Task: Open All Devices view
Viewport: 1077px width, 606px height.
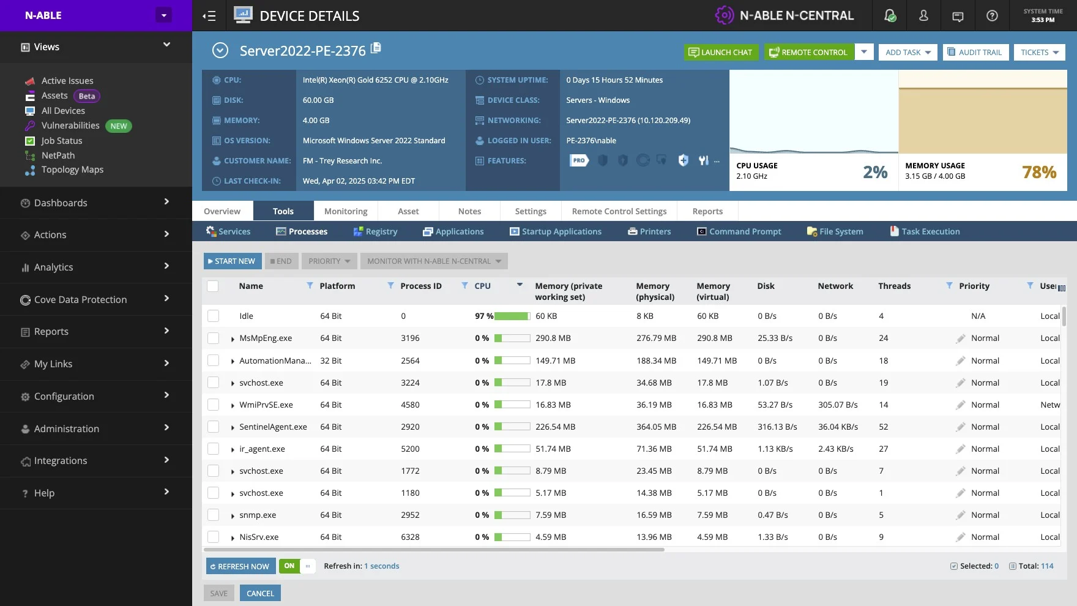Action: pos(63,111)
